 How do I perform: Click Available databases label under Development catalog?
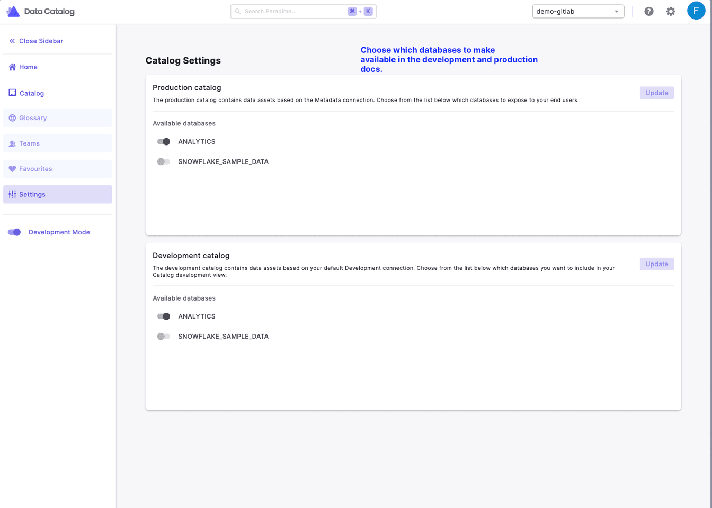pyautogui.click(x=184, y=298)
